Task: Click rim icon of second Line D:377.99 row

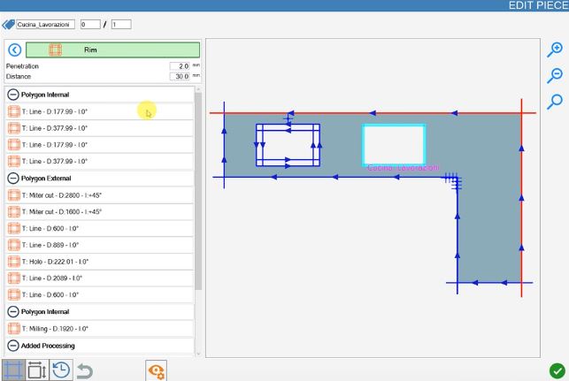Action: click(14, 161)
